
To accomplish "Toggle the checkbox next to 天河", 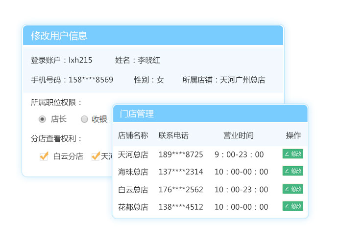I will [96, 156].
